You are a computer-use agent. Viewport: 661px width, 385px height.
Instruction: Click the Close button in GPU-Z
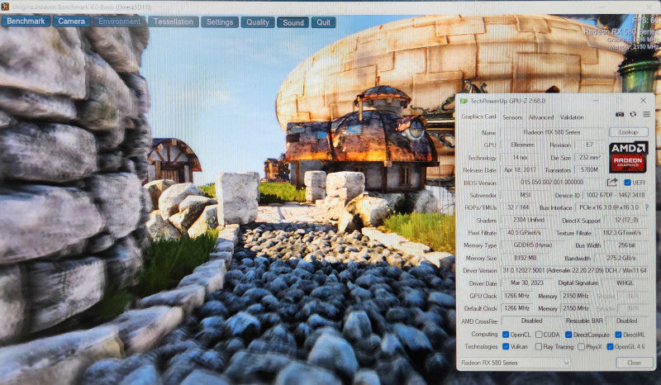(634, 363)
